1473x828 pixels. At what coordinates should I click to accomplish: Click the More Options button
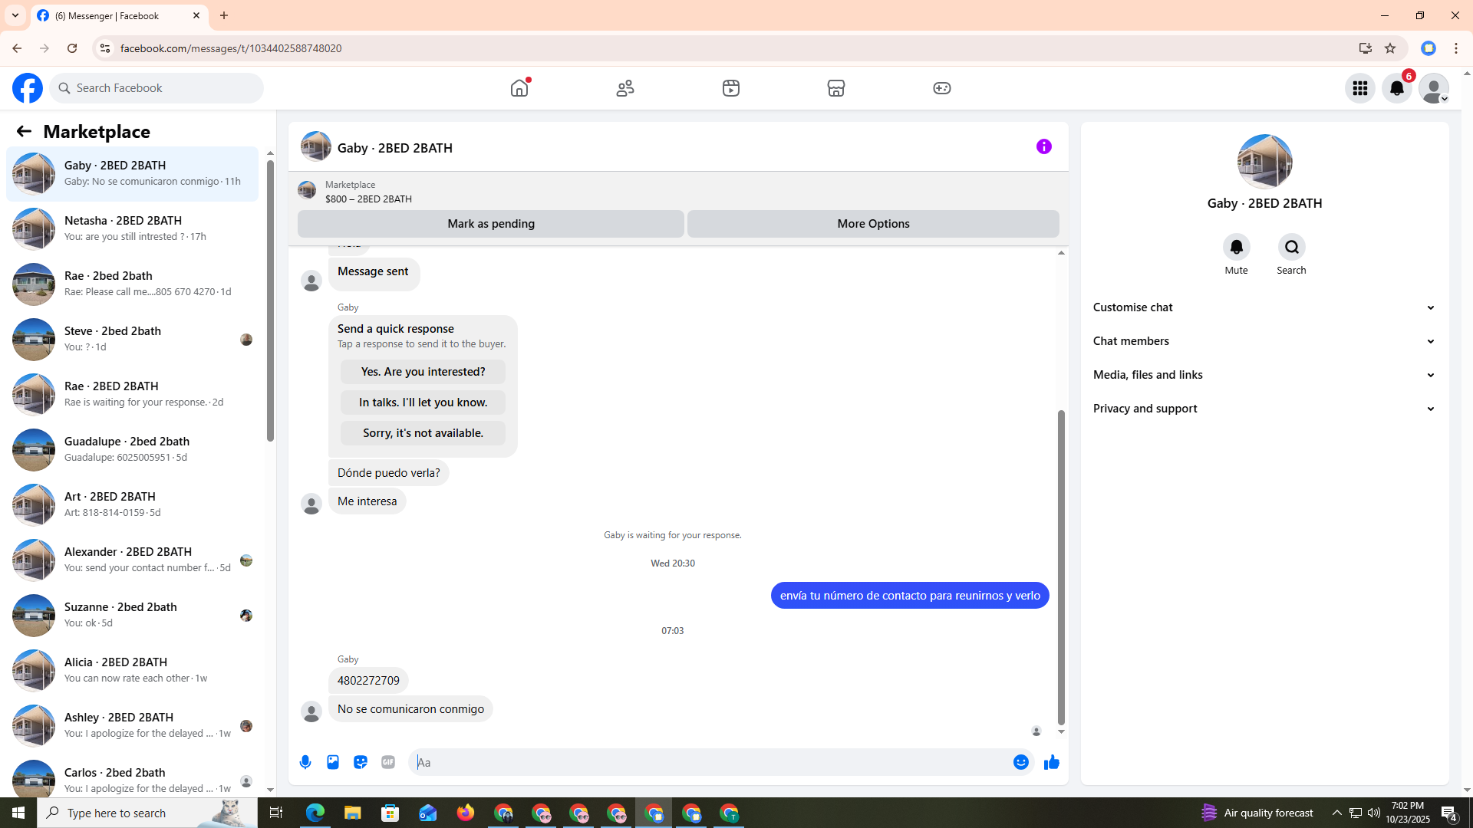point(873,224)
